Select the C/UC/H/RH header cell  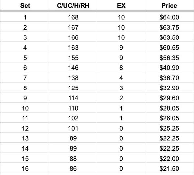tap(73, 6)
